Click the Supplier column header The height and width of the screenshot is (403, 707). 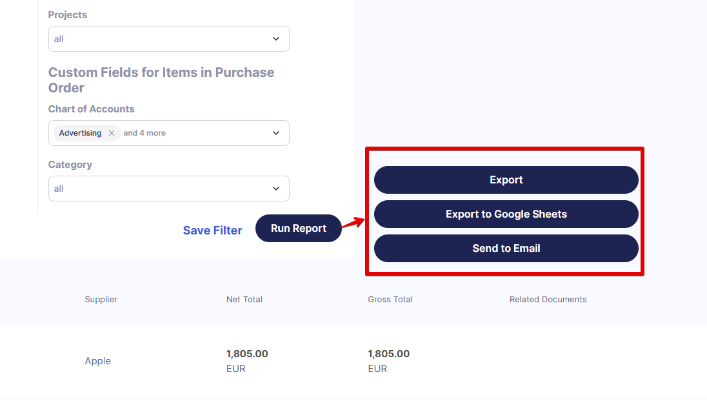[x=101, y=299]
